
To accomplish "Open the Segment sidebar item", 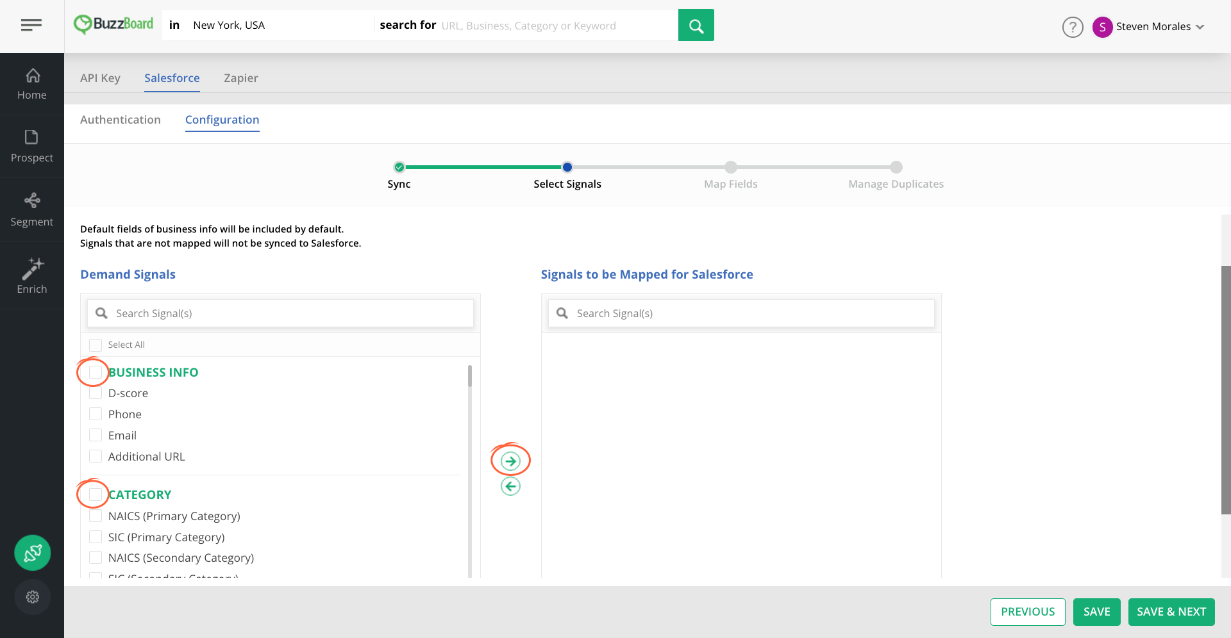I will point(32,210).
